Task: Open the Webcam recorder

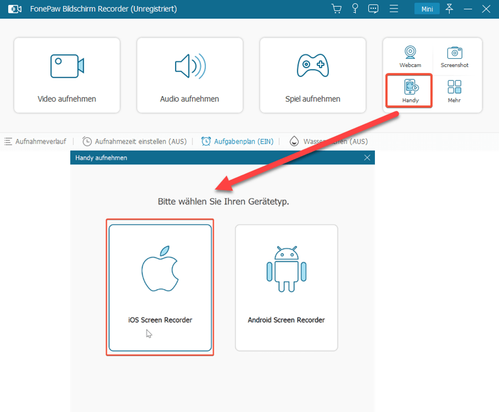Action: pos(410,57)
